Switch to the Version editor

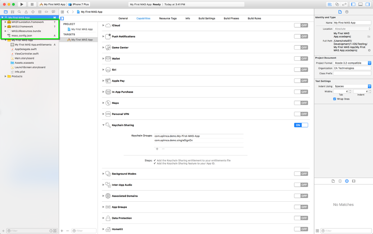click(344, 4)
